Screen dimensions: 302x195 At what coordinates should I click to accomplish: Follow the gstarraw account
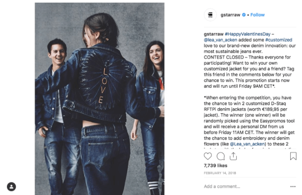pyautogui.click(x=257, y=15)
